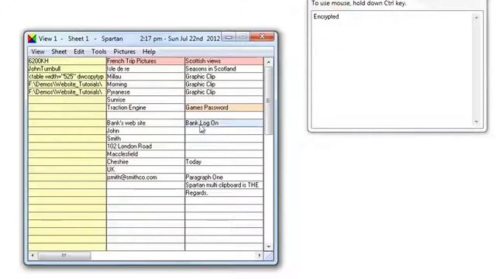Click the Spartan app icon in title bar

click(32, 39)
